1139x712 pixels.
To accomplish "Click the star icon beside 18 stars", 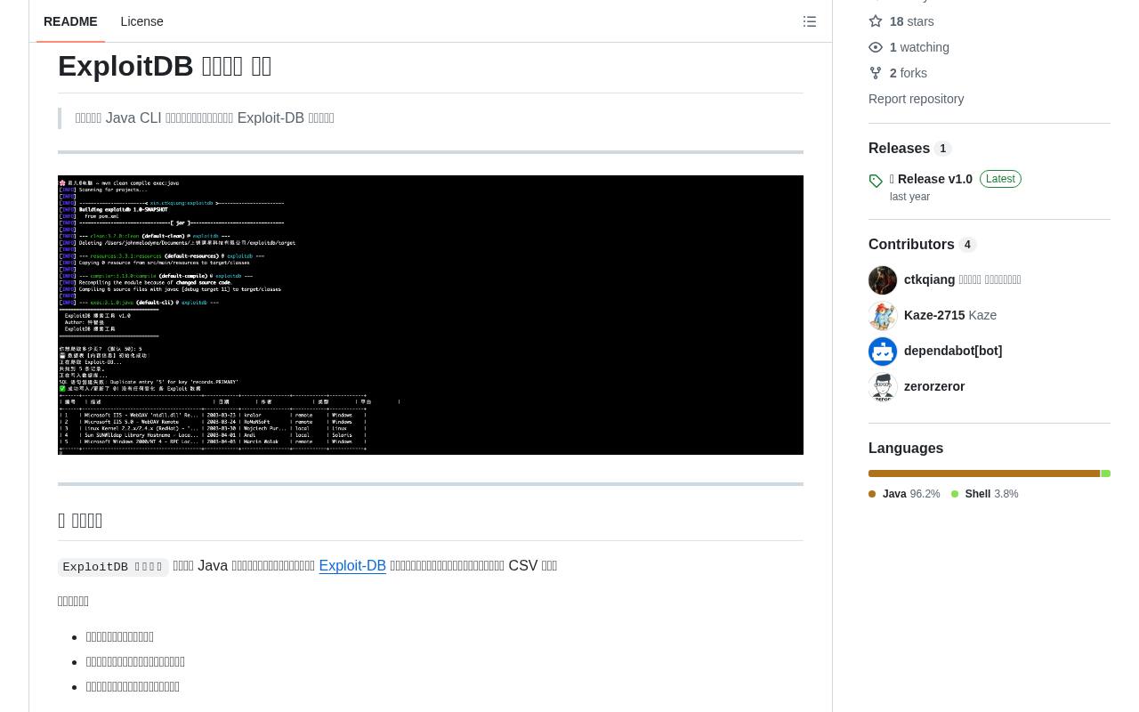I will (876, 21).
